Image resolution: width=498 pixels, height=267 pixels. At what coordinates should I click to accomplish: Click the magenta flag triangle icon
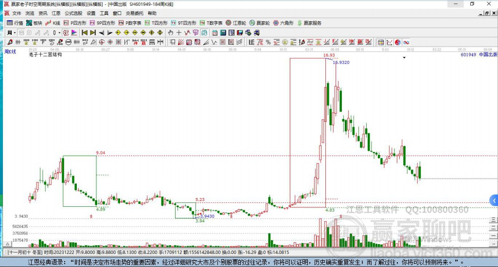[74, 33]
